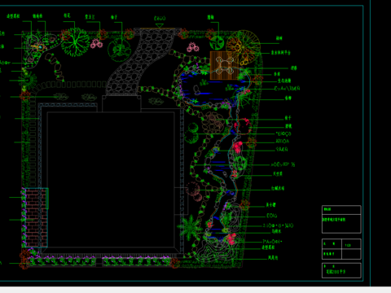Select the downward triangle entrance marker at top
This screenshot has height=293, width=391.
click(x=160, y=26)
